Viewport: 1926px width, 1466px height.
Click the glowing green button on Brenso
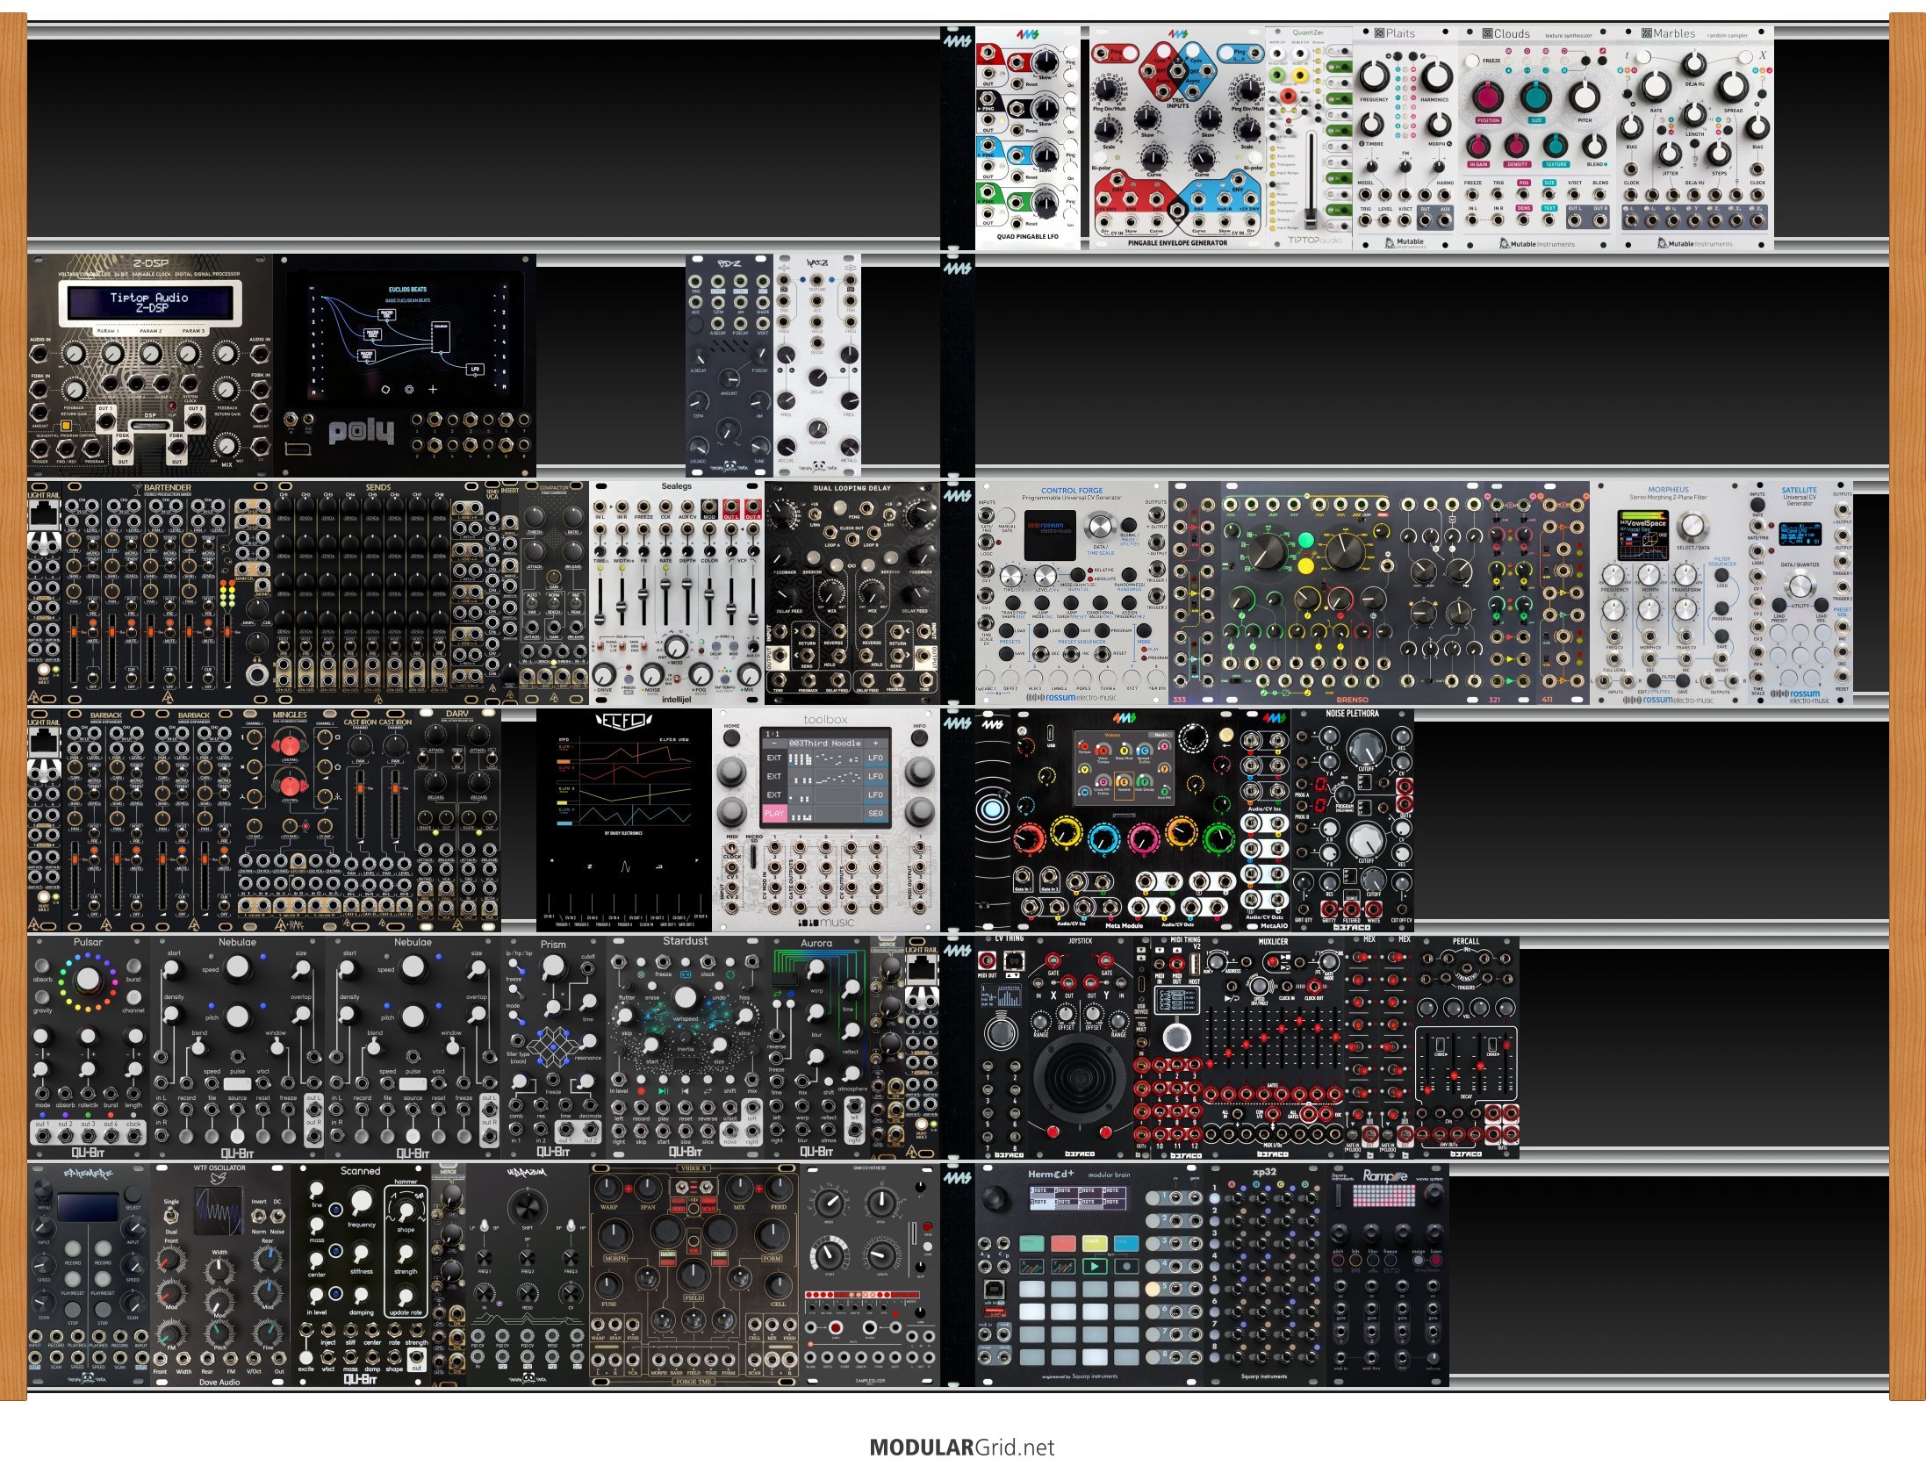(x=1305, y=540)
